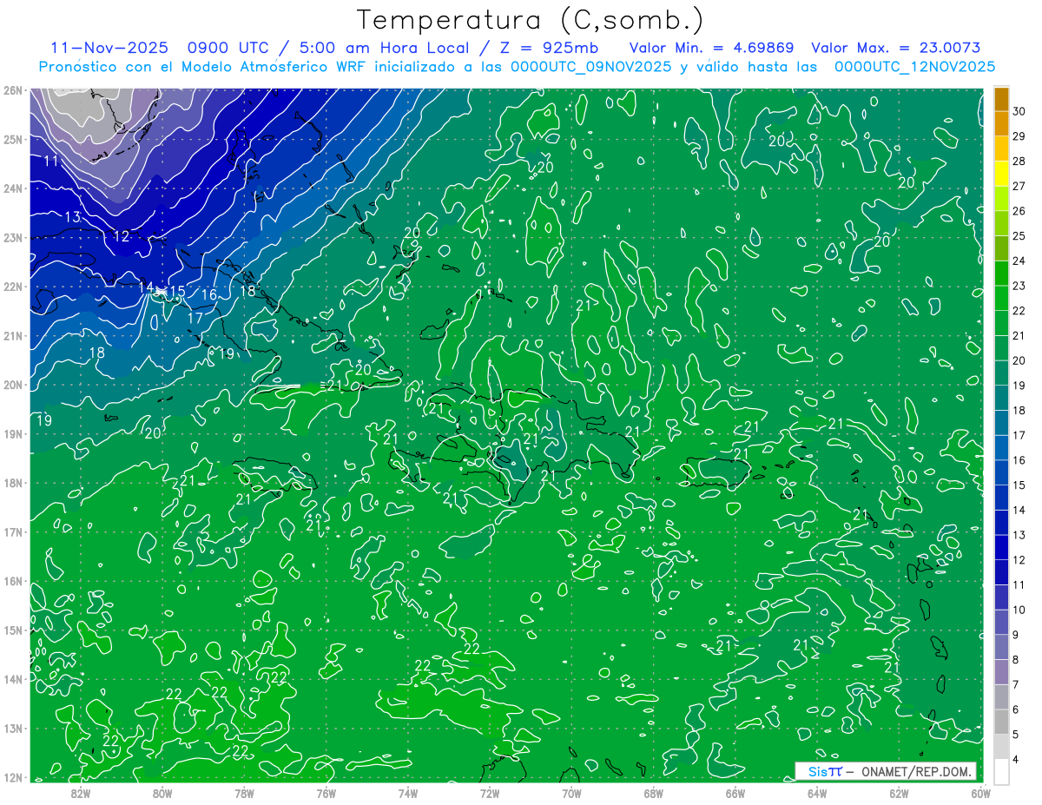Click the contour label "14" on map
This screenshot has height=805, width=1042.
[x=147, y=287]
